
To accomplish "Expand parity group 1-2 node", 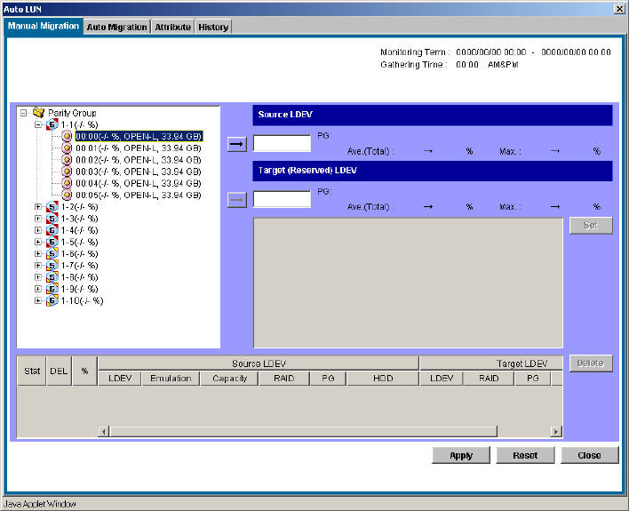I will click(x=38, y=207).
